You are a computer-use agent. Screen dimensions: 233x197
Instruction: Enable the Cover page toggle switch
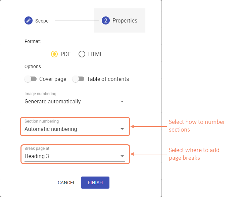(x=31, y=79)
